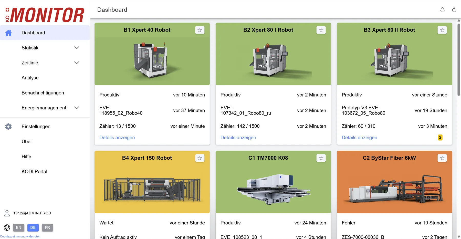Click the B2 Xpert 80 I Robot title
The image size is (461, 239).
[x=268, y=30]
